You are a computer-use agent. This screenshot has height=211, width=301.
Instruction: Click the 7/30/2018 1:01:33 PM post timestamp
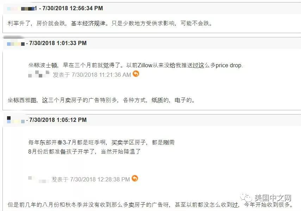tap(58, 43)
